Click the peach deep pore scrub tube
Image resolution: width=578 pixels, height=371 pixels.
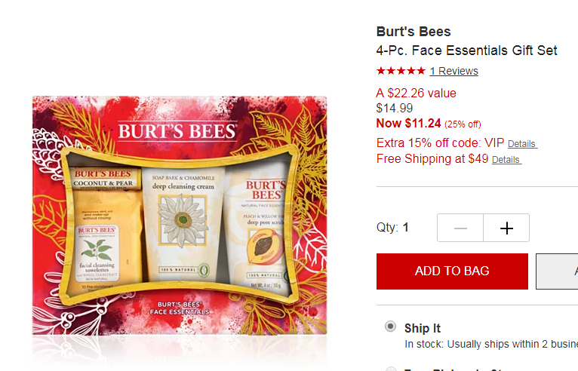[x=258, y=230]
